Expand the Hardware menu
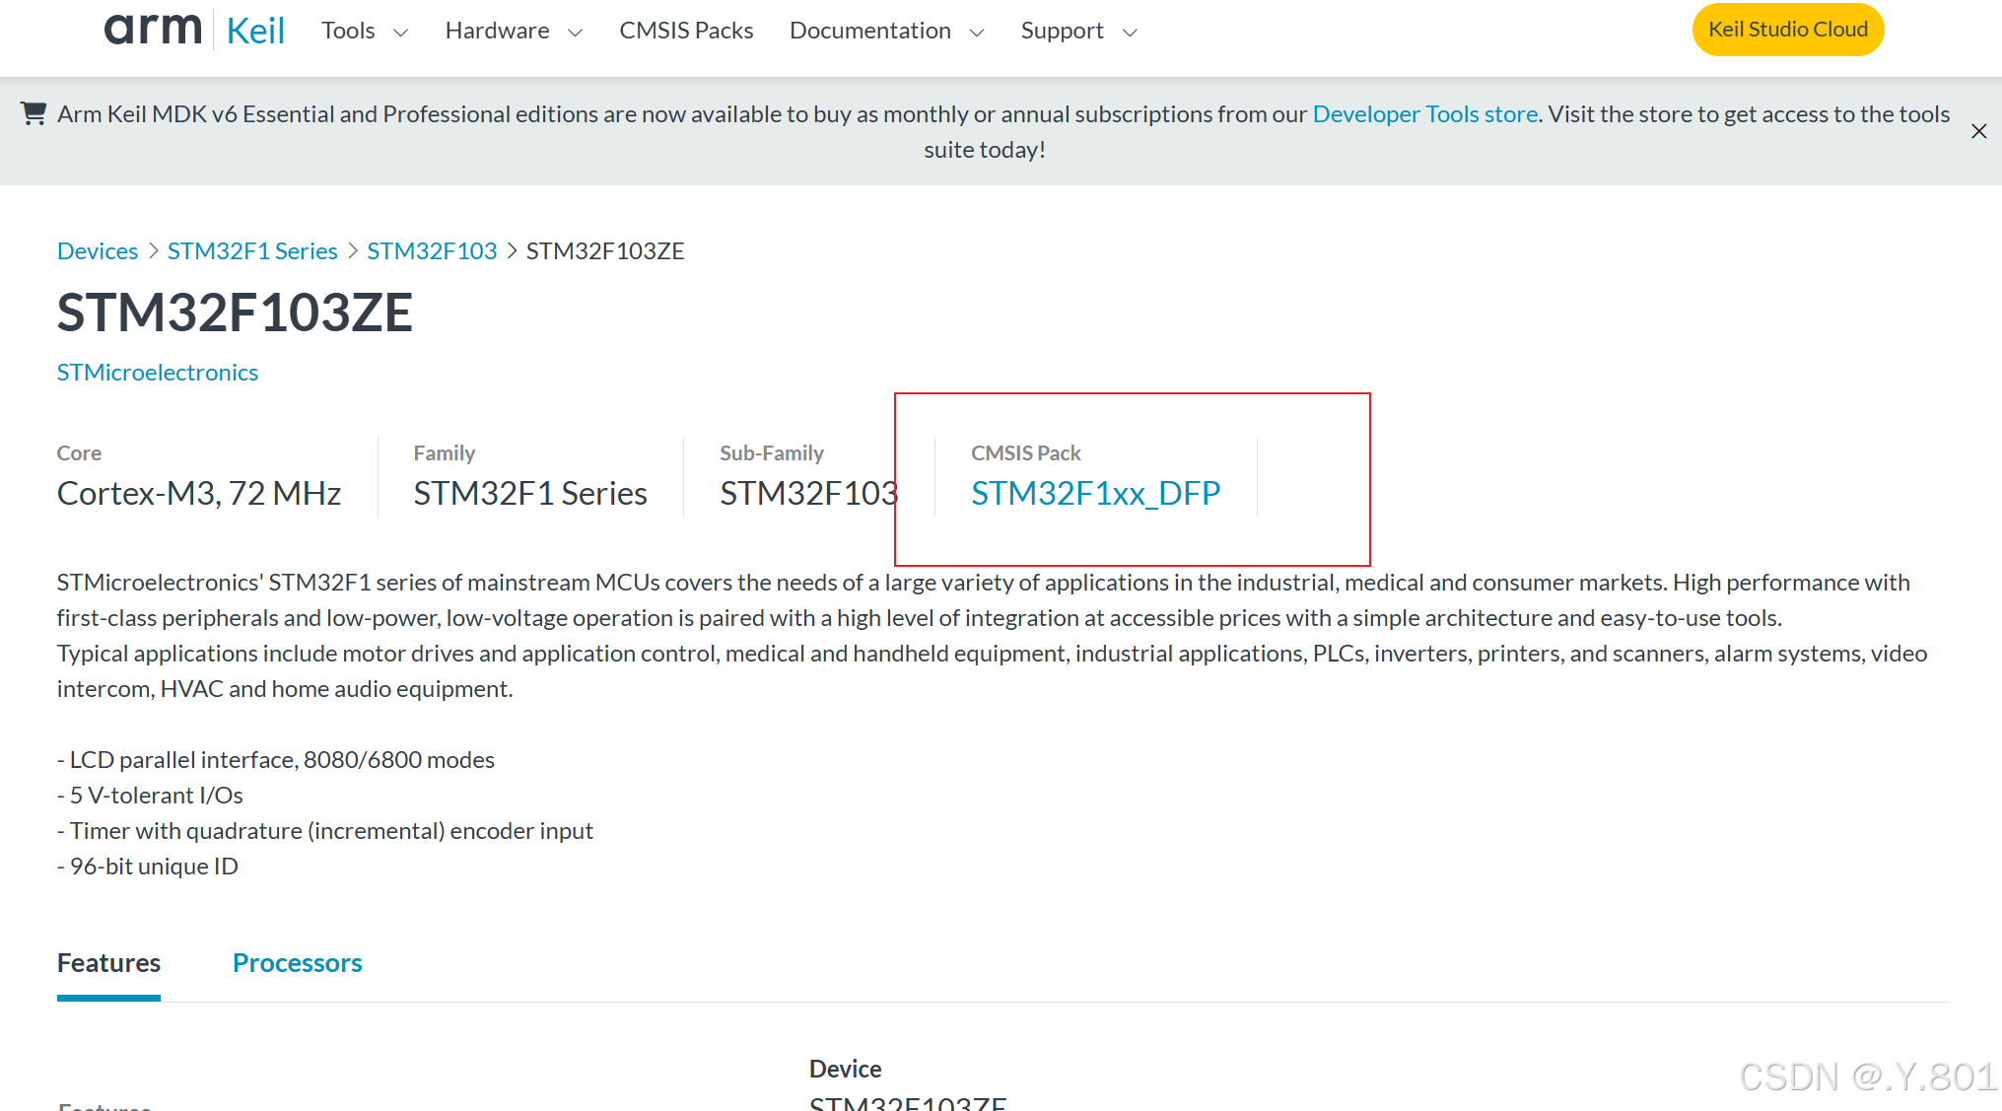2002x1111 pixels. pyautogui.click(x=513, y=31)
